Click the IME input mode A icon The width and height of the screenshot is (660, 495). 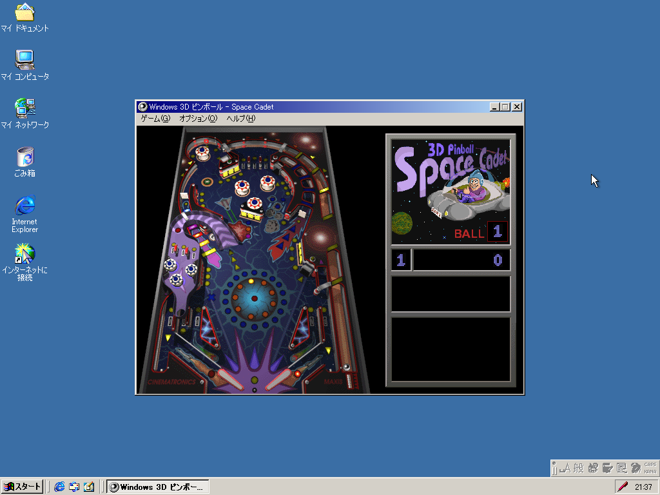(x=565, y=468)
